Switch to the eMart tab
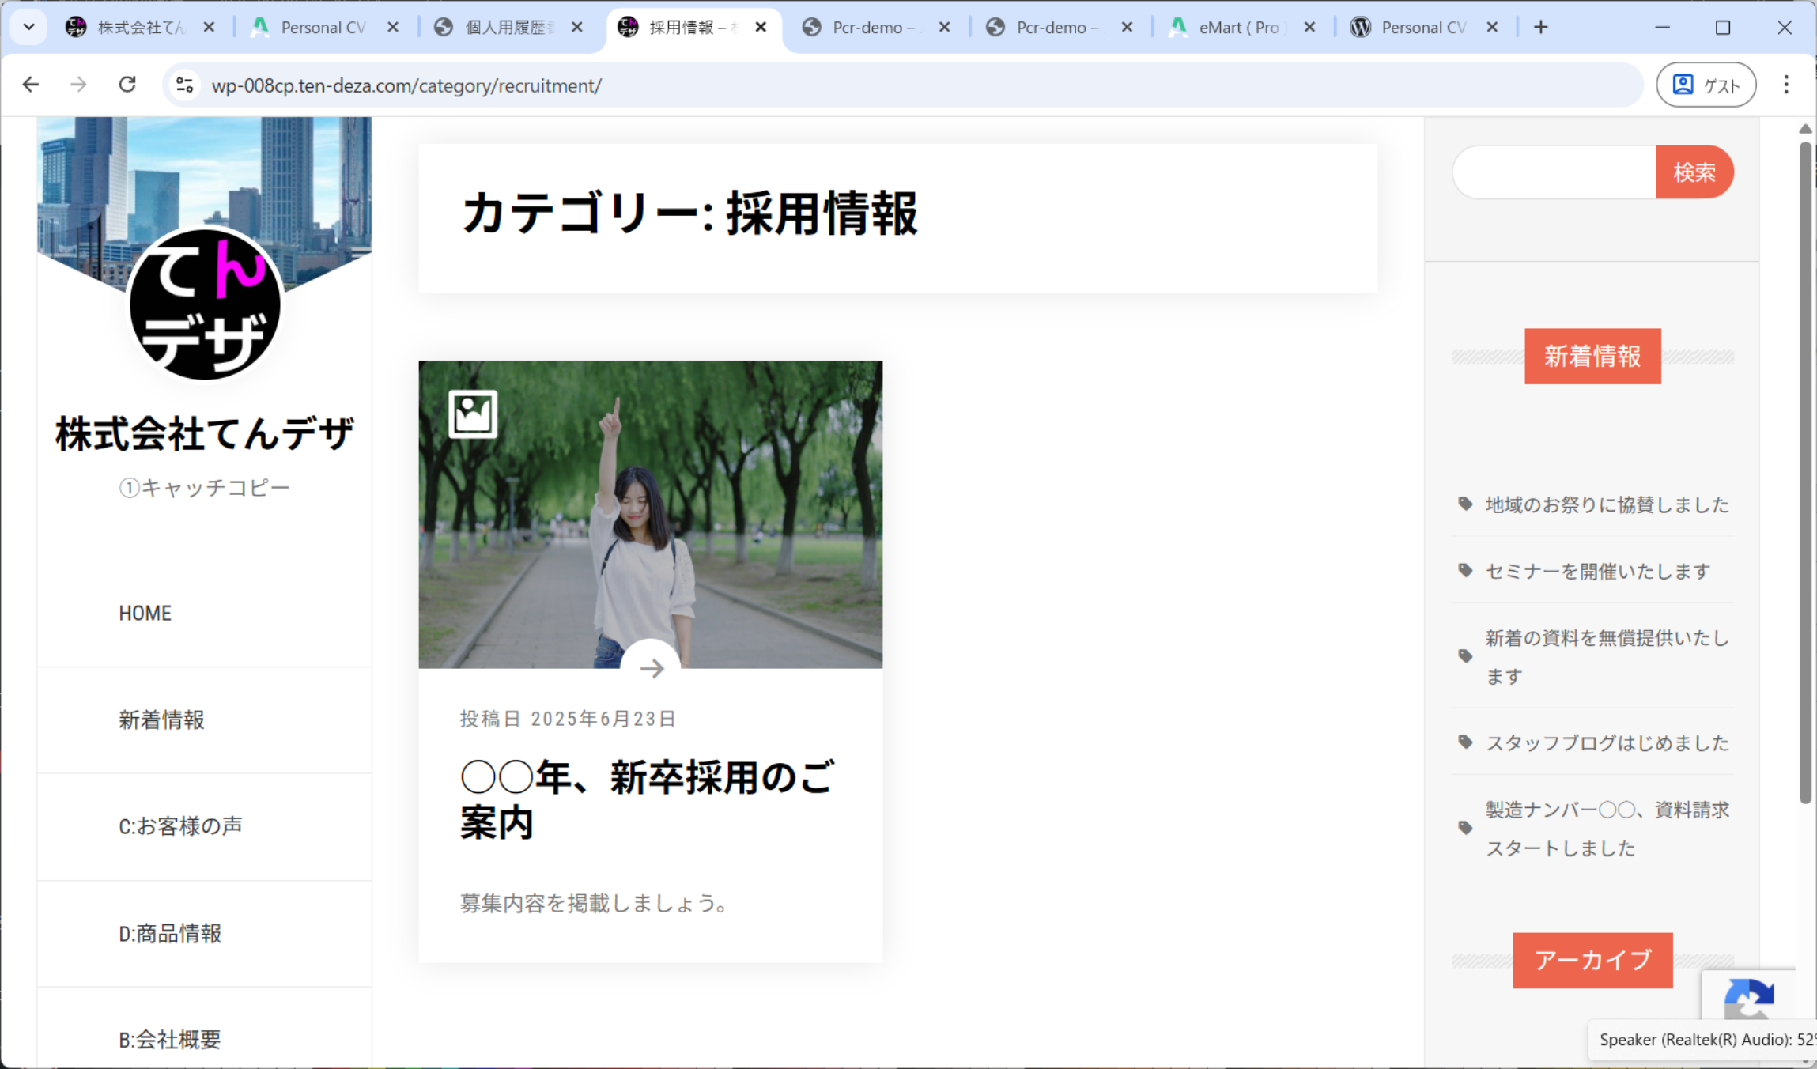The image size is (1817, 1069). click(x=1237, y=28)
